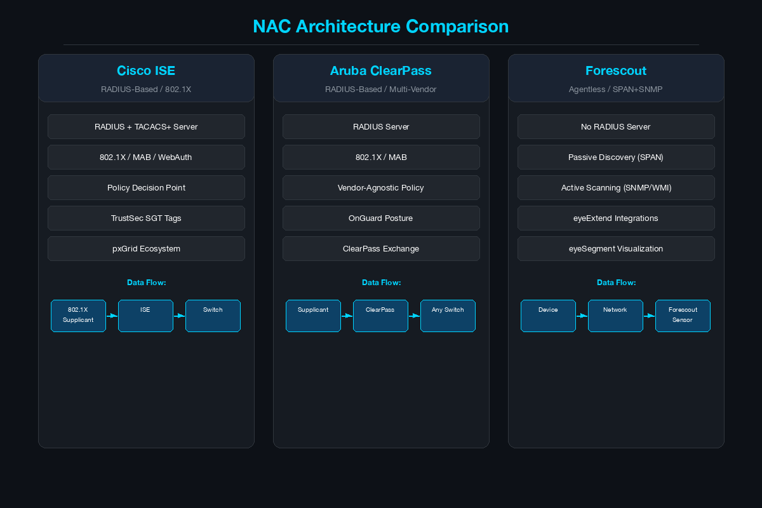This screenshot has height=508, width=762.
Task: Click the Forescout Sensor flow node
Action: click(x=683, y=316)
